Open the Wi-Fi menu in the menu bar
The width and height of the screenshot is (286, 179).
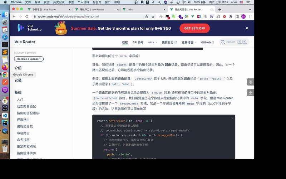click(184, 2)
